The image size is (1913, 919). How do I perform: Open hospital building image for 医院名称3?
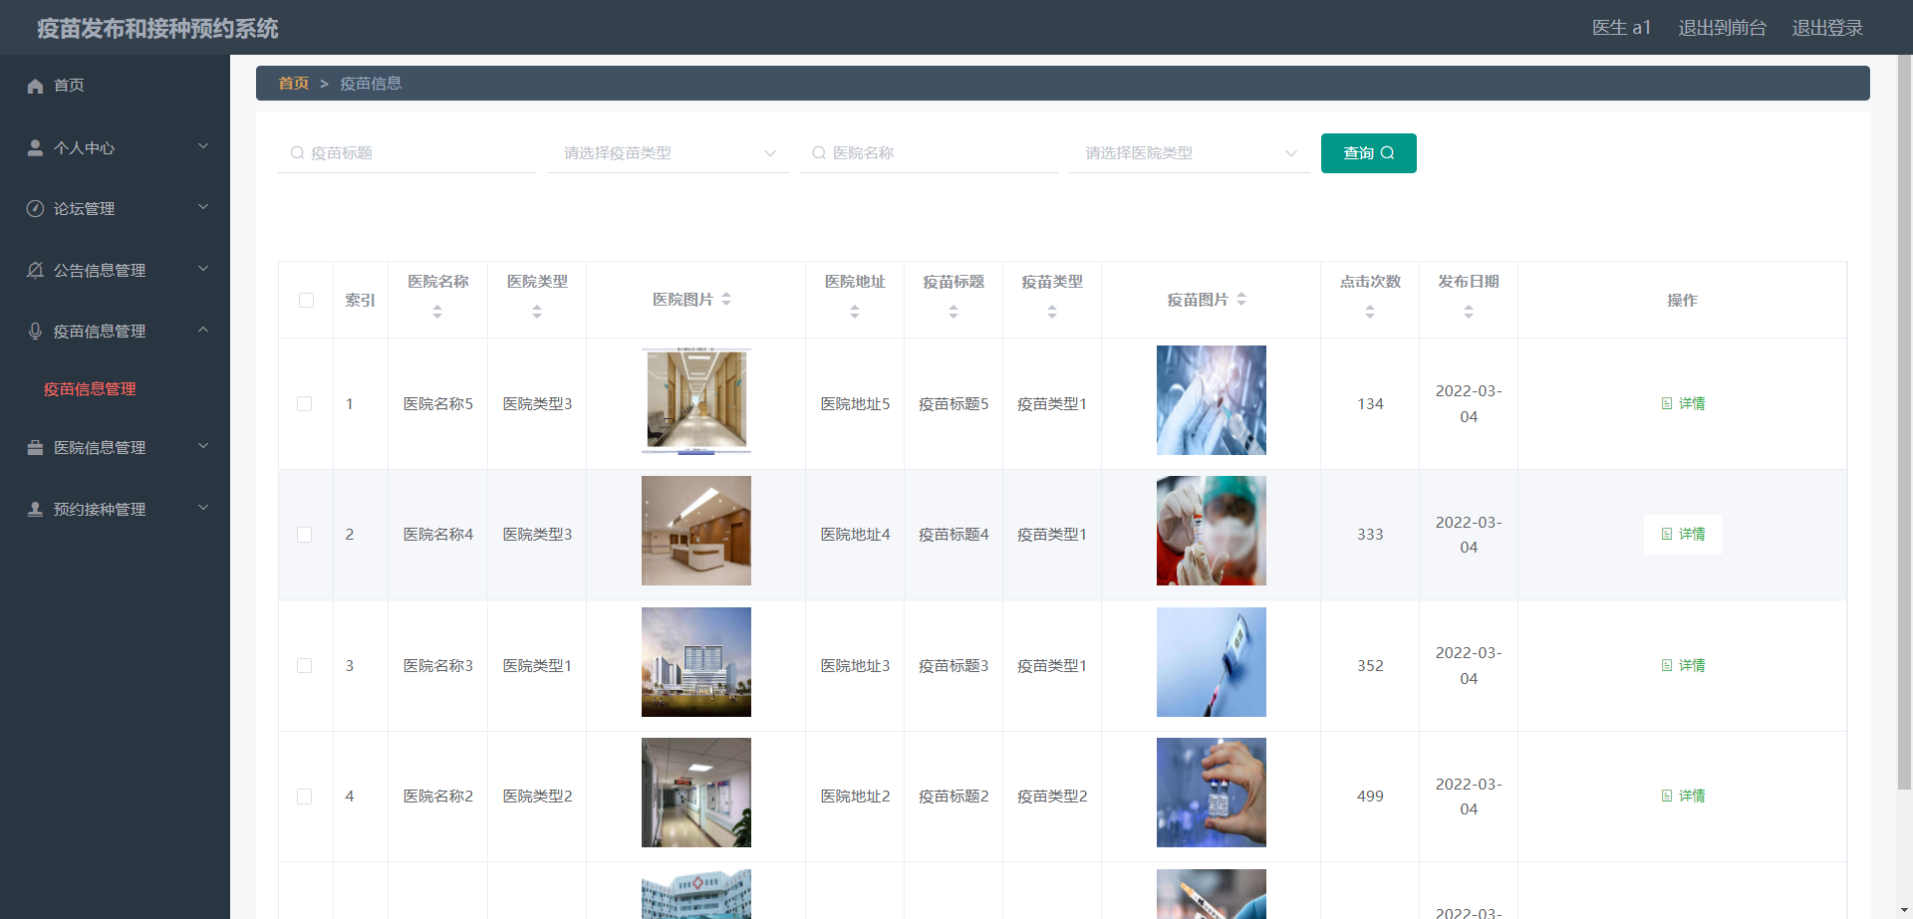[696, 662]
